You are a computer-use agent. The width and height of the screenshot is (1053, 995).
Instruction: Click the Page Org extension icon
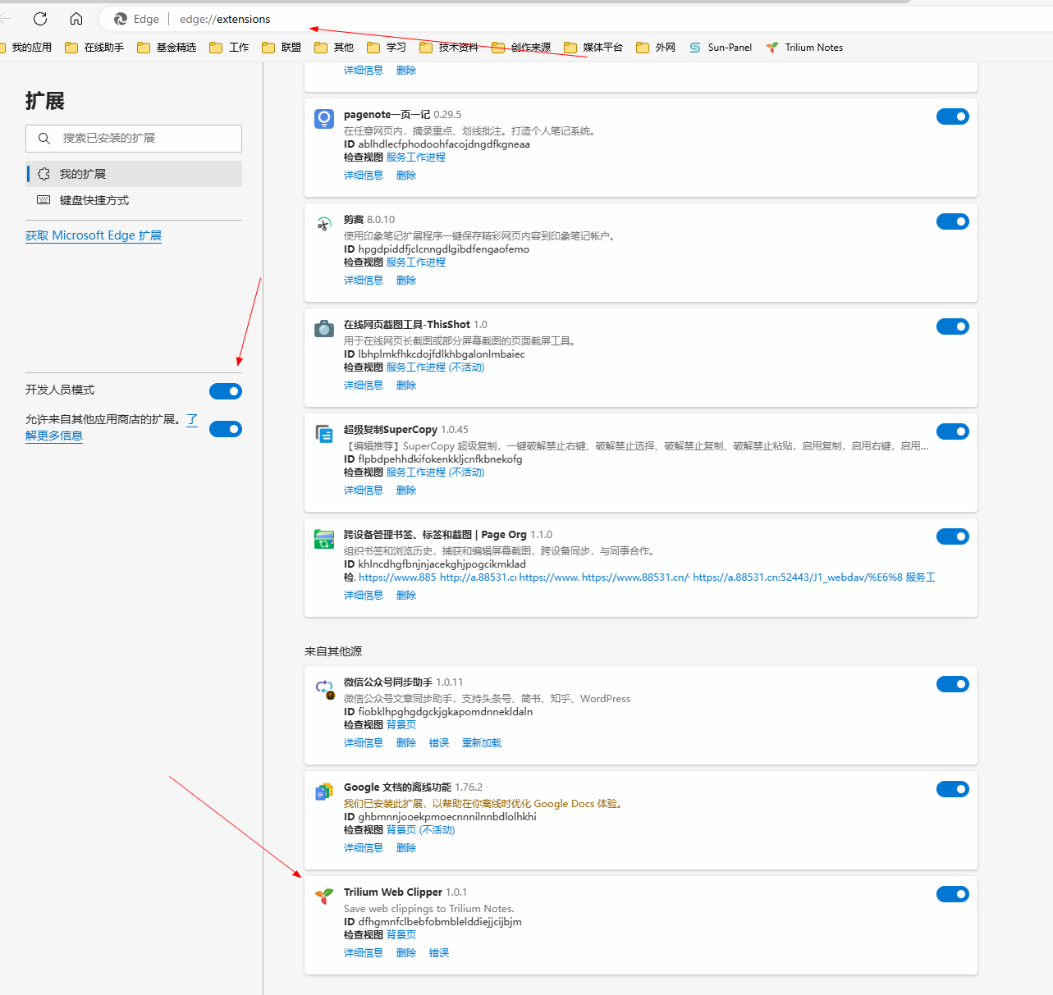[x=324, y=539]
